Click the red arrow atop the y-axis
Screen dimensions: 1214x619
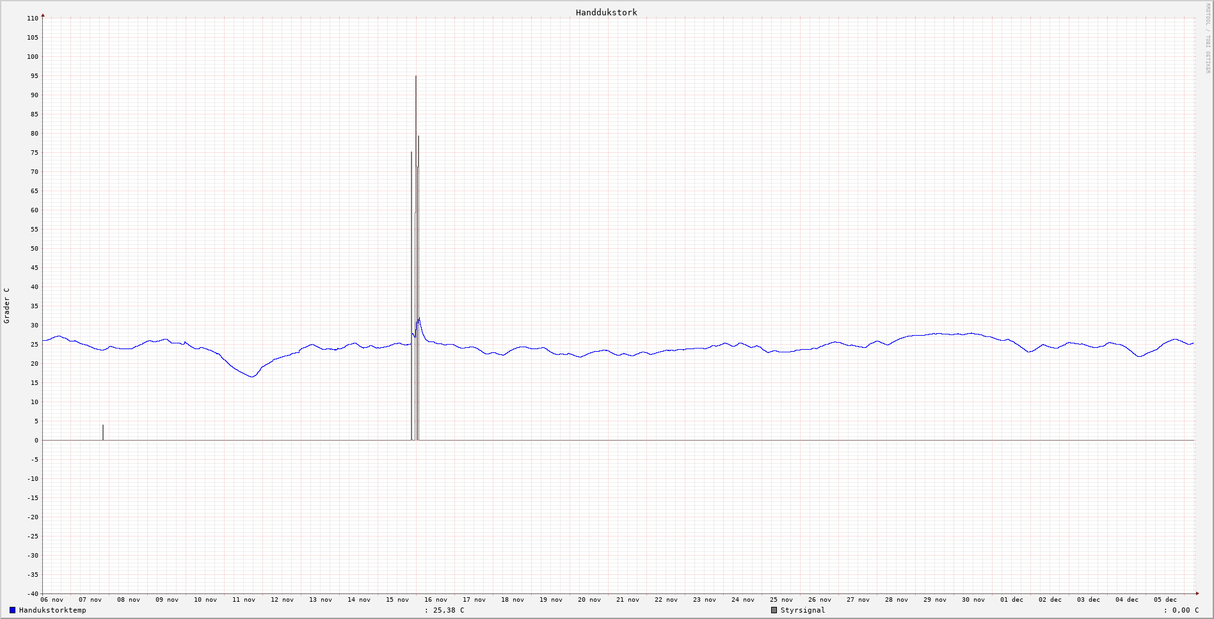point(43,15)
